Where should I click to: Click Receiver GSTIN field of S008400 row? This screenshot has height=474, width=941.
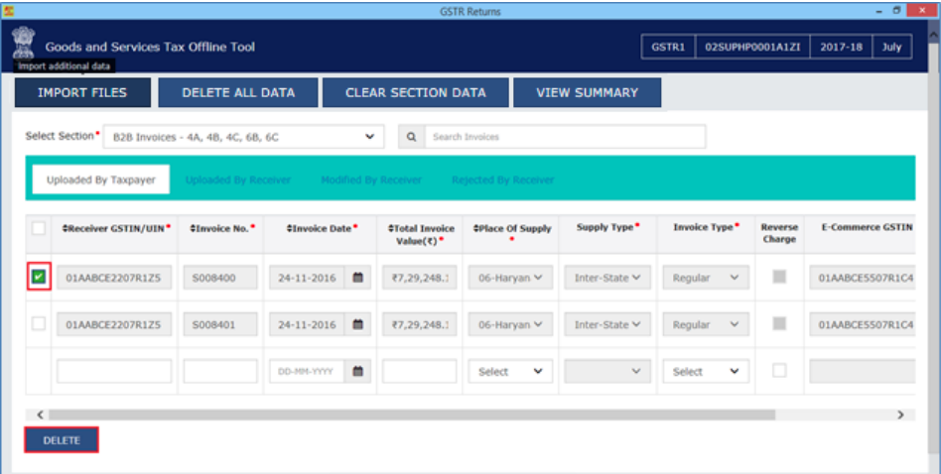click(114, 278)
